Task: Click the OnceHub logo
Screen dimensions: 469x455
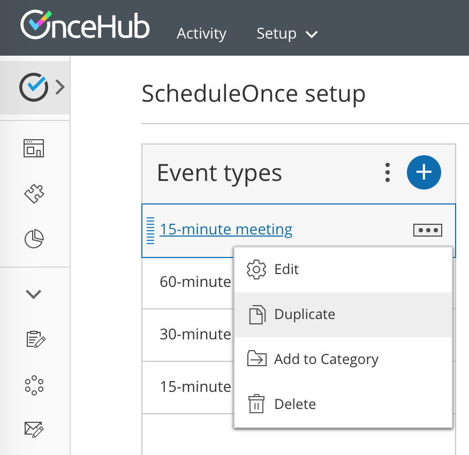Action: click(x=85, y=26)
